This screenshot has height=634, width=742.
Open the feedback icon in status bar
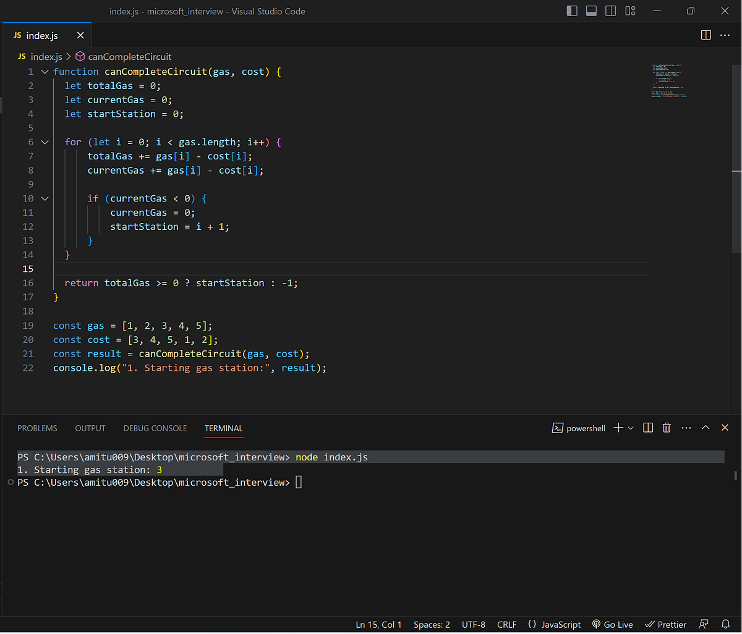coord(704,625)
